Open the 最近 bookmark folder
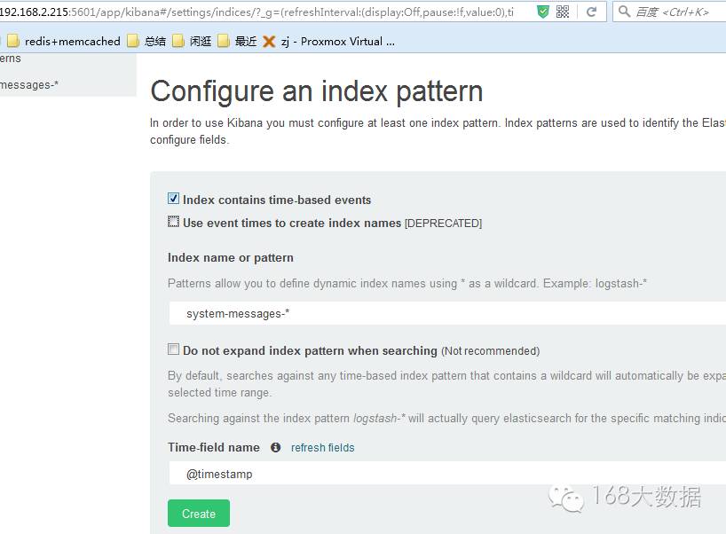This screenshot has height=534, width=726. coord(237,41)
